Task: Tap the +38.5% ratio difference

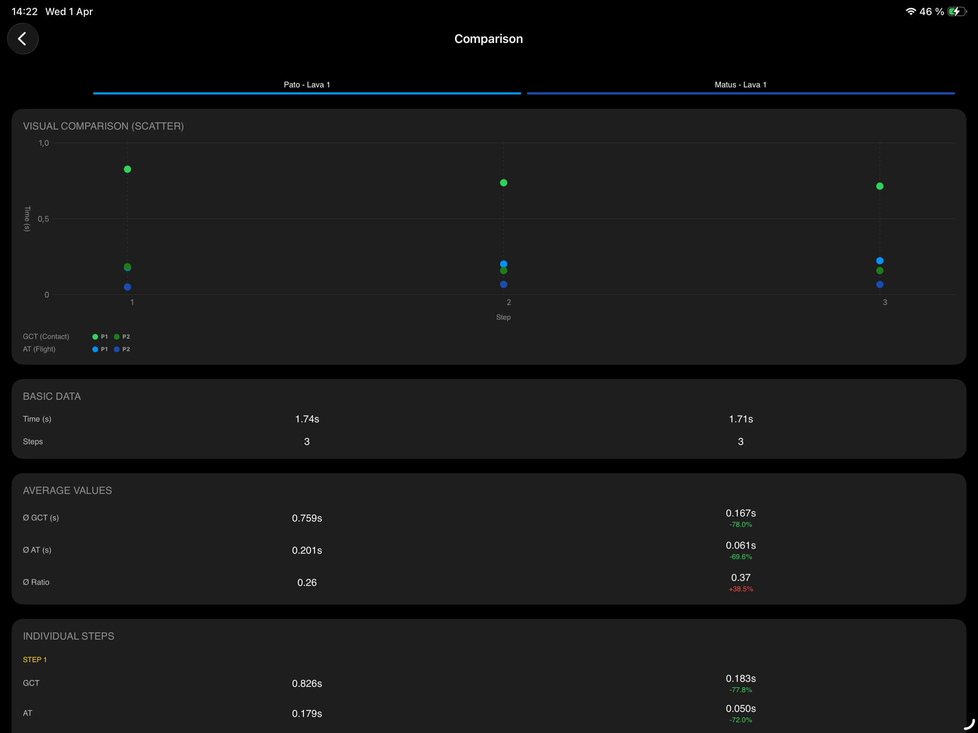Action: point(741,589)
